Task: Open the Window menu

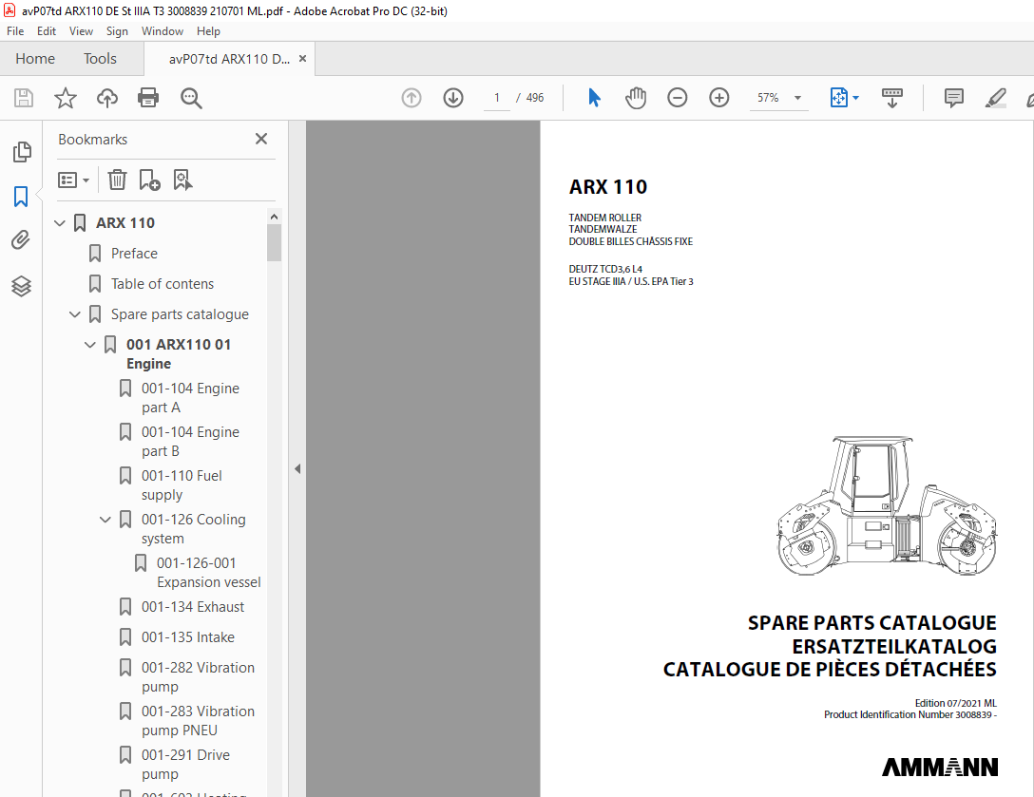Action: point(163,31)
